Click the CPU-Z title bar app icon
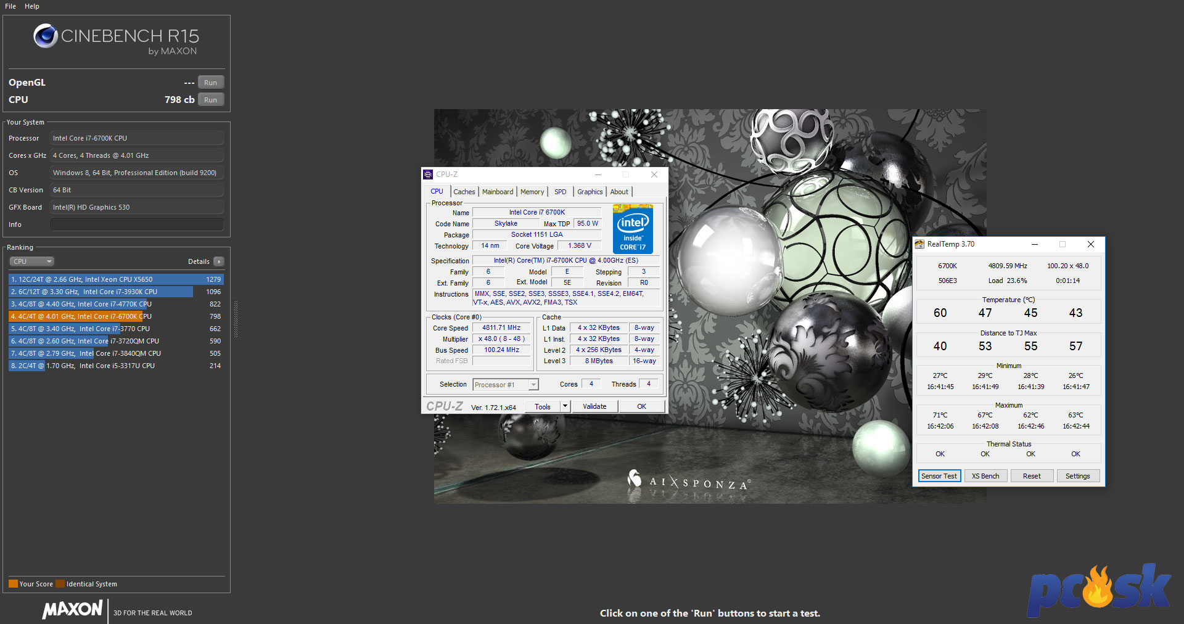Viewport: 1184px width, 624px height. (x=429, y=174)
